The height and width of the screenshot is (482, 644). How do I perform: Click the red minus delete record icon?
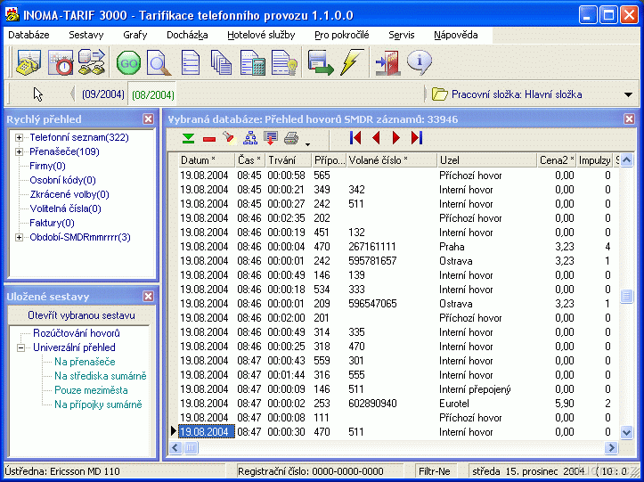click(x=208, y=138)
